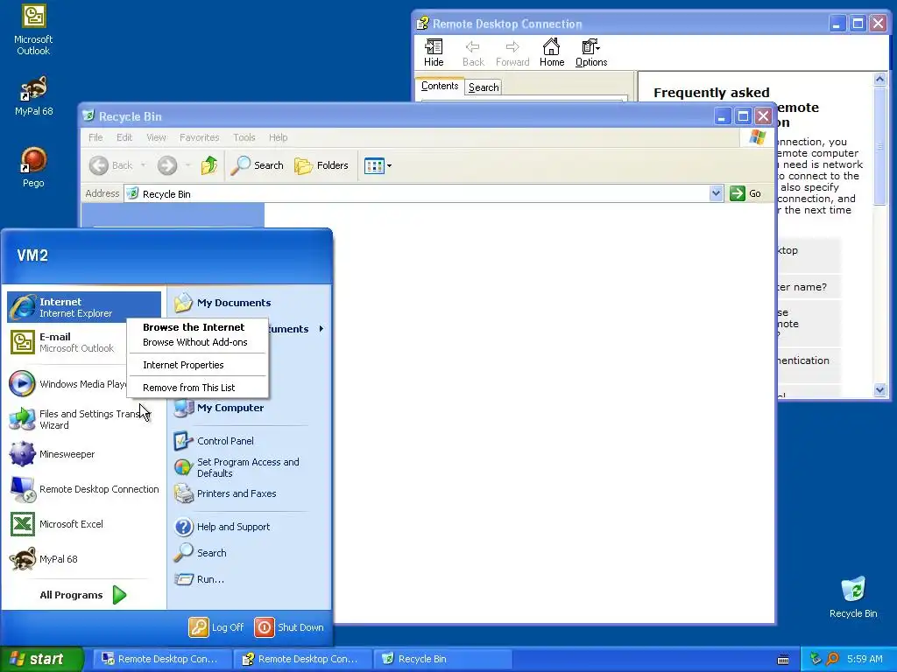The image size is (897, 672).
Task: Open the Options dropdown in the help window
Action: pos(591,52)
